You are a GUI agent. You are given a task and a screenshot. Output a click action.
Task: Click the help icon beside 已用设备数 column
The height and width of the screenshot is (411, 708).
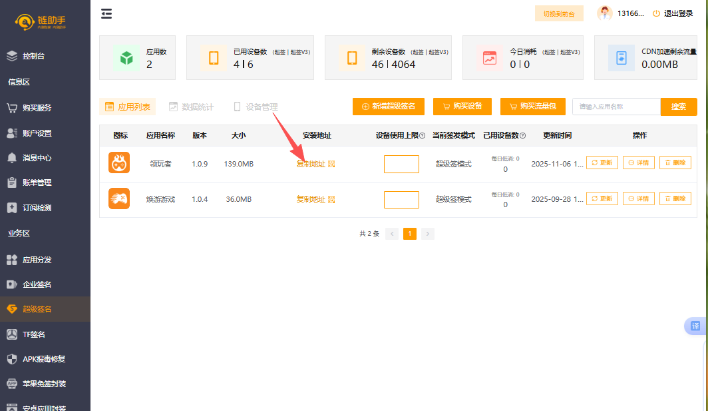[522, 136]
